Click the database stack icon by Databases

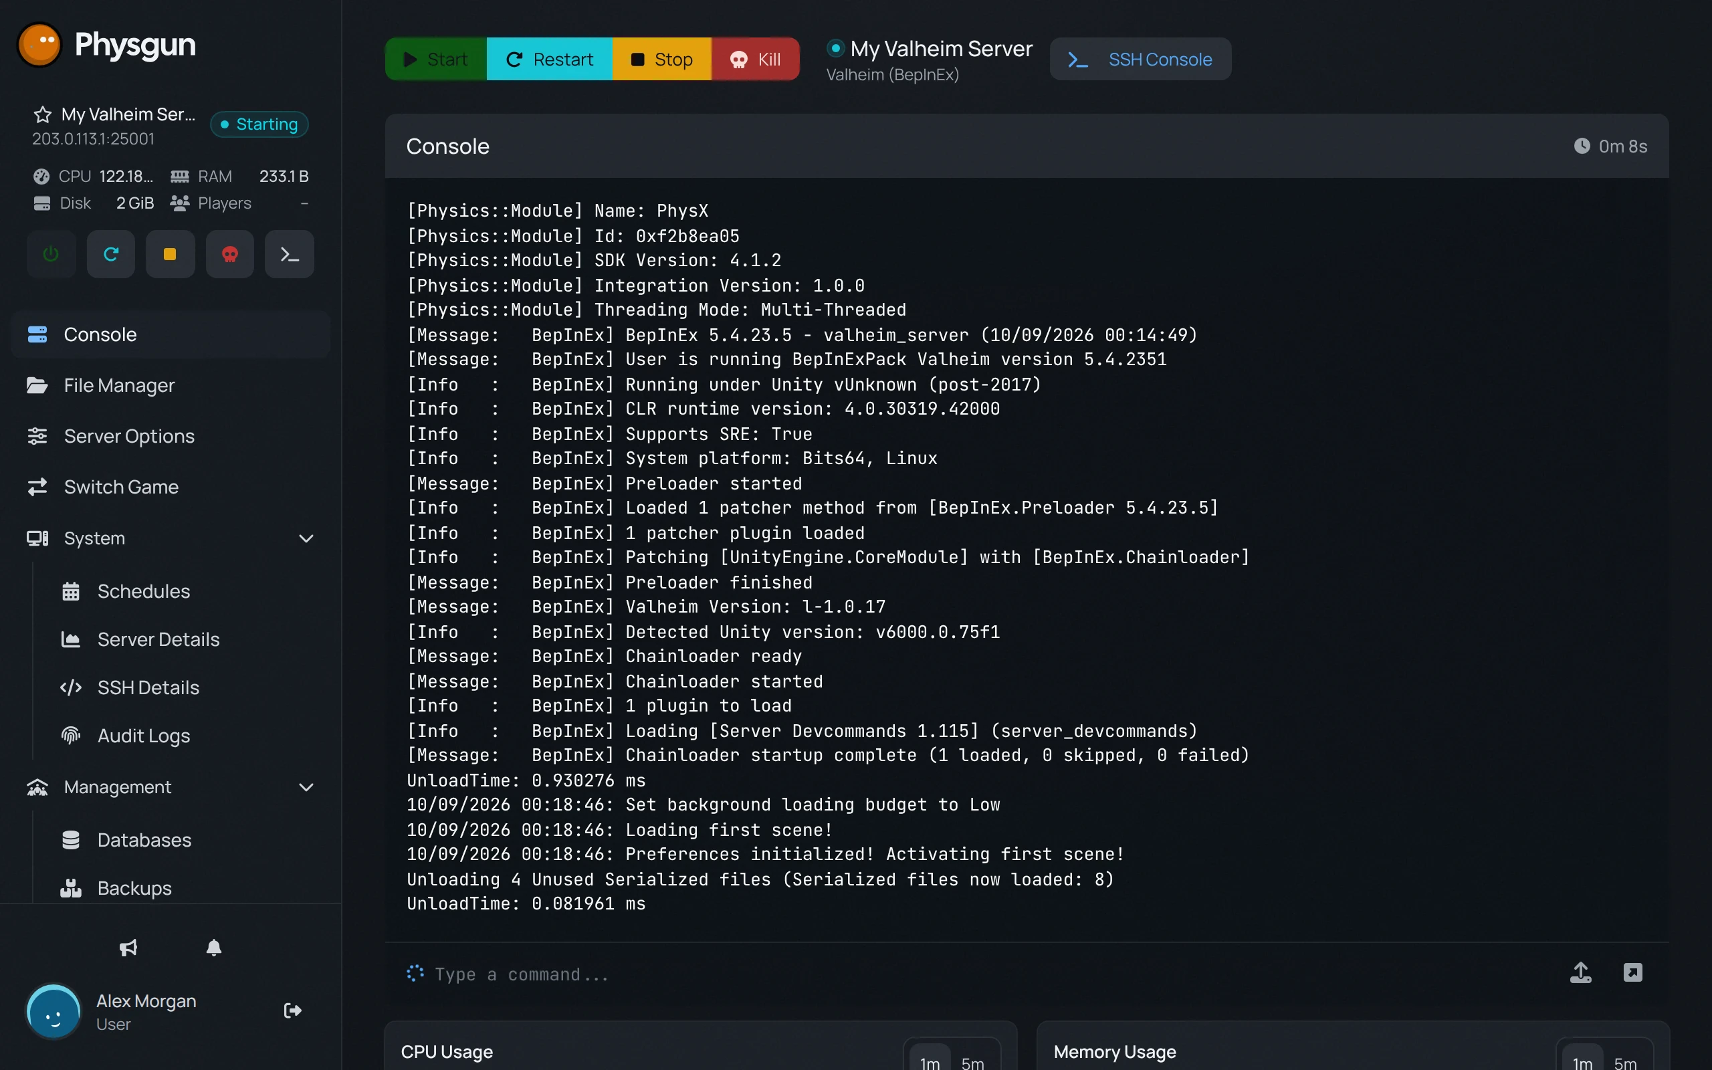pyautogui.click(x=71, y=840)
